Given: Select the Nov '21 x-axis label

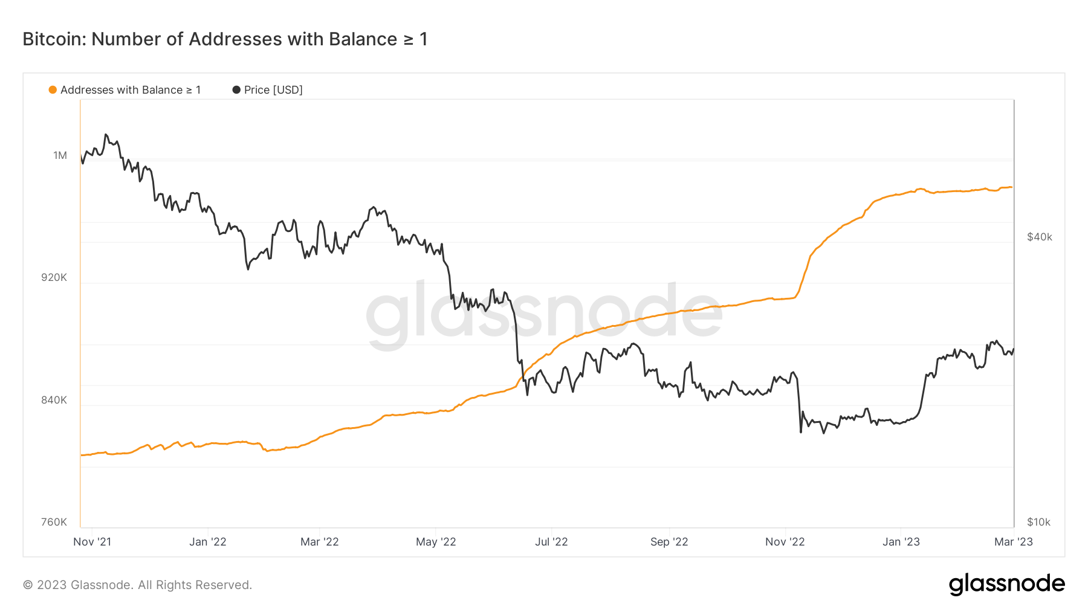Looking at the screenshot, I should 92,542.
